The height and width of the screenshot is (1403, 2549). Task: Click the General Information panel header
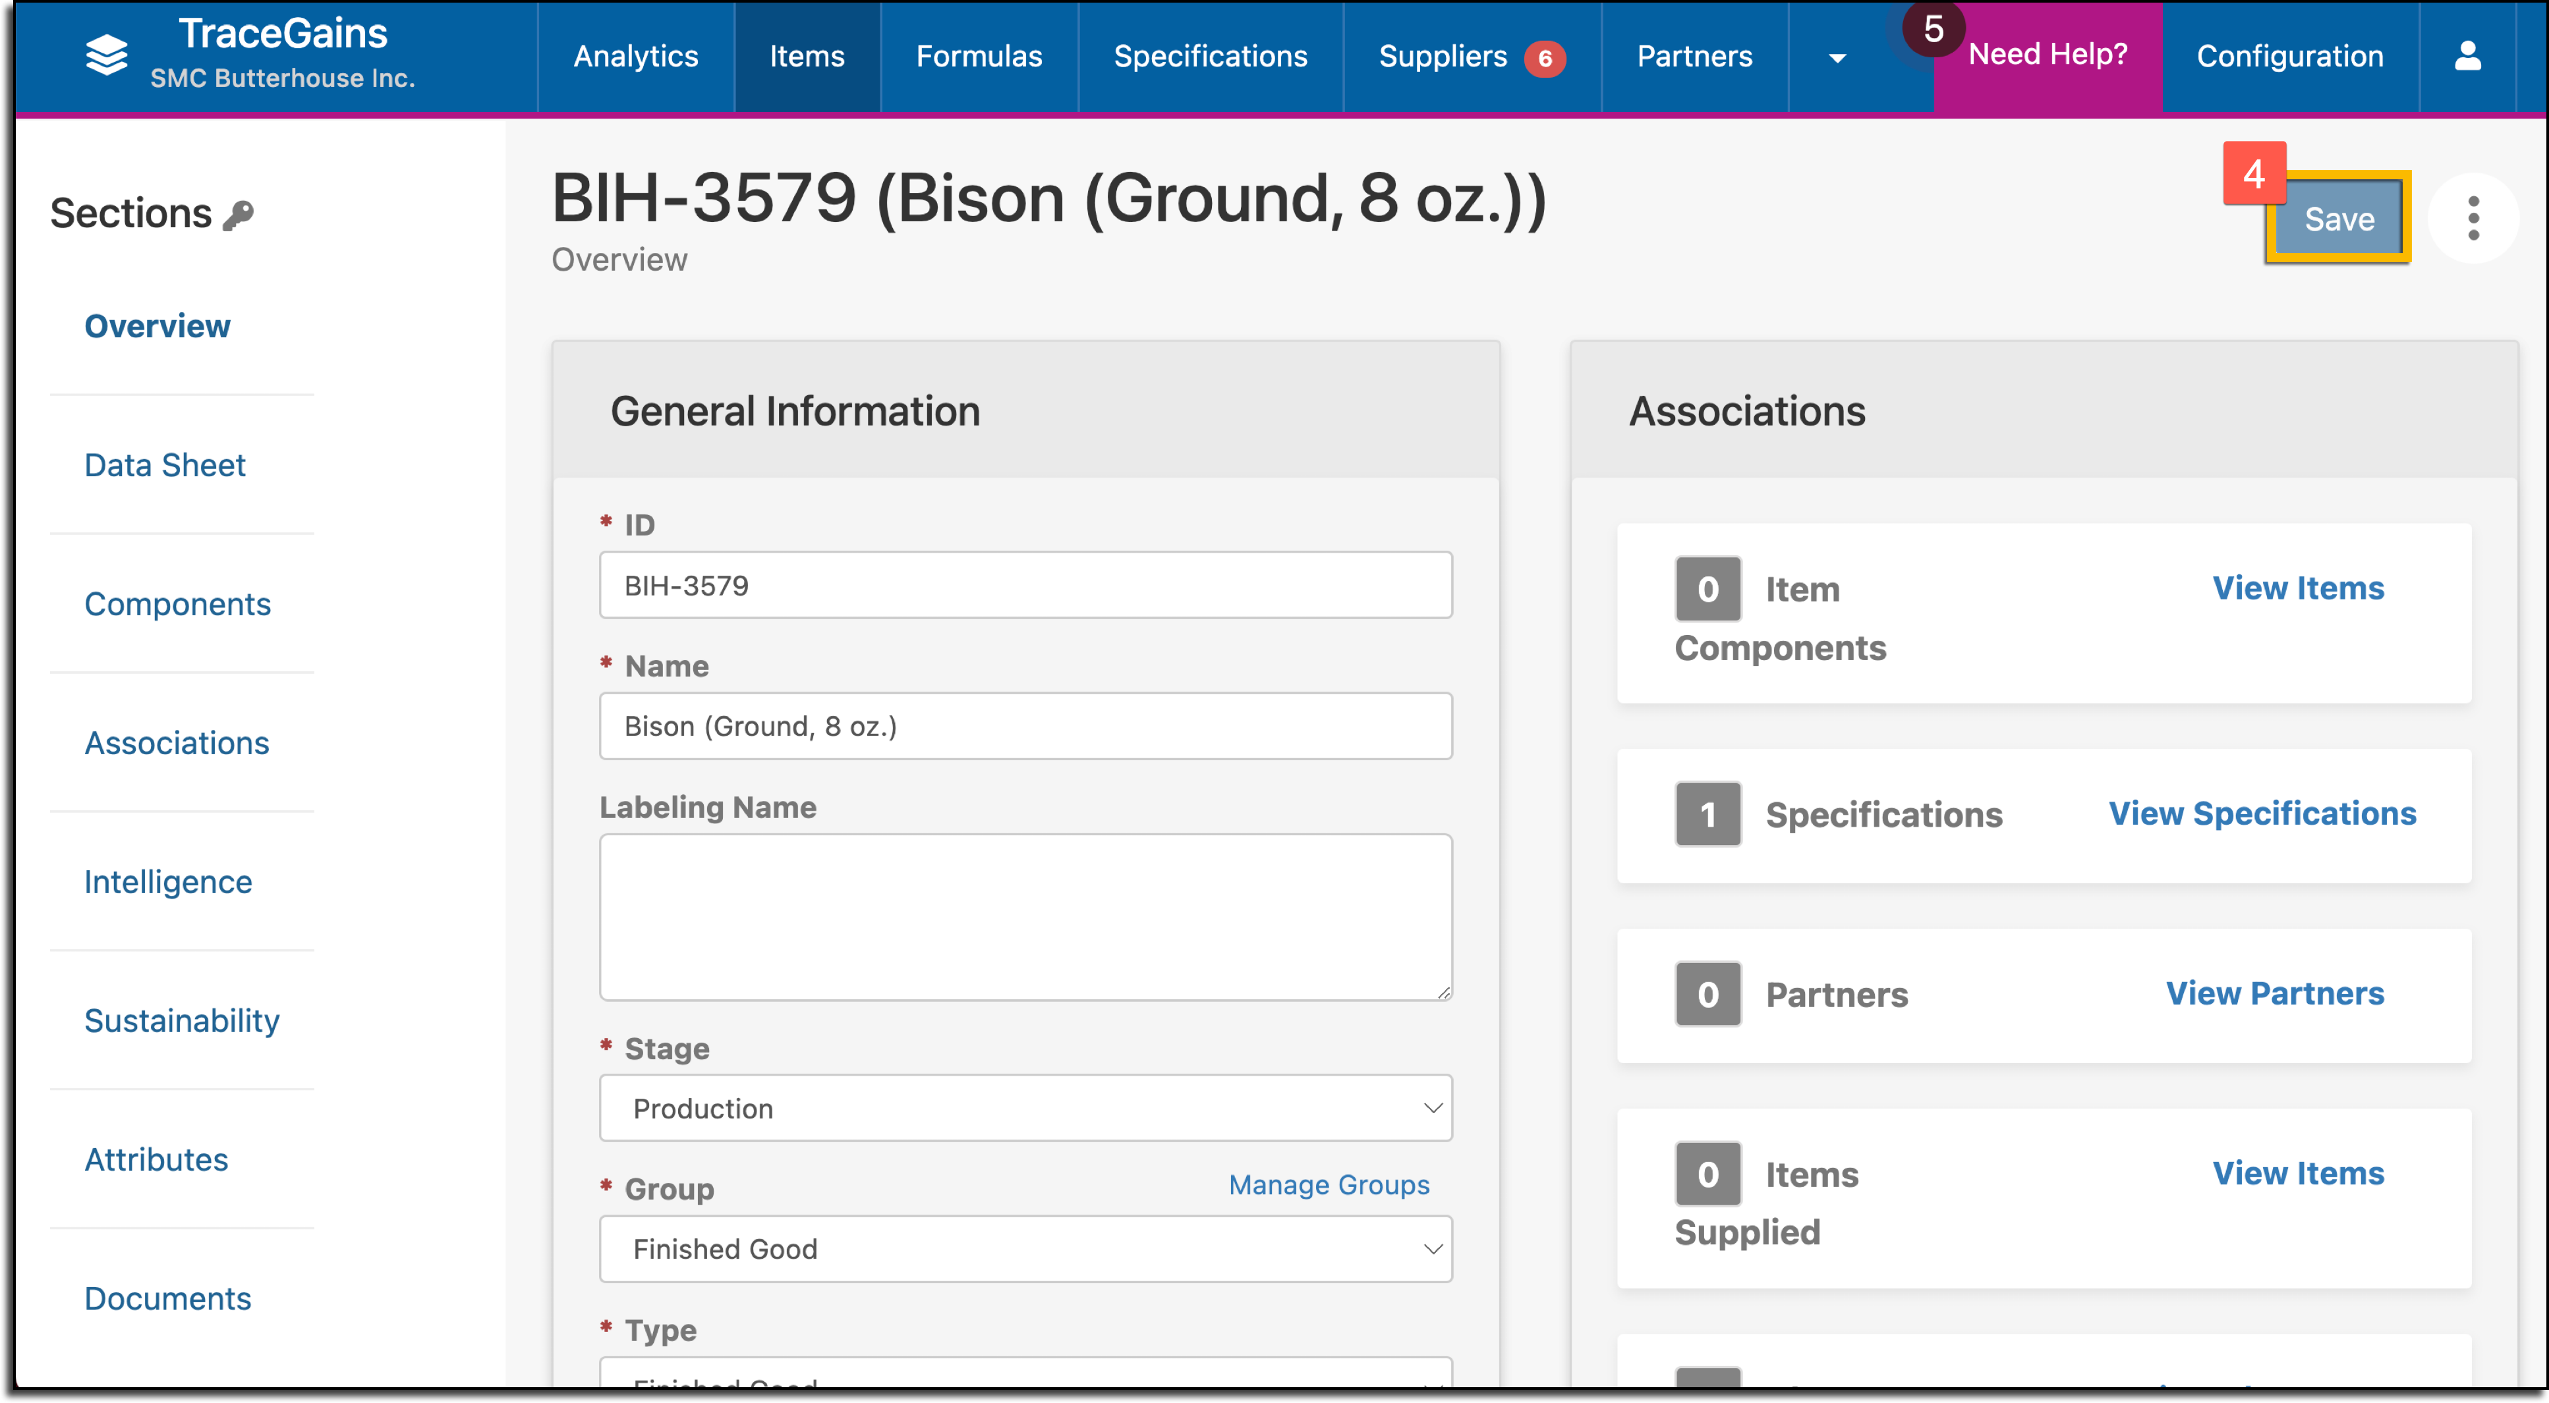tap(1025, 411)
